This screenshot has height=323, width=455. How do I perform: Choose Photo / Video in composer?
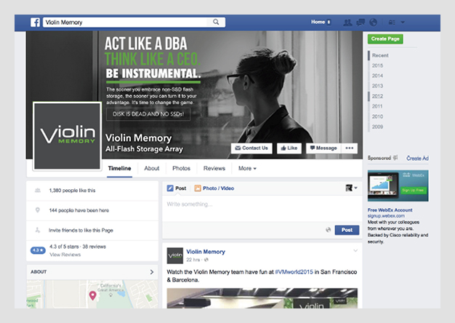(214, 188)
